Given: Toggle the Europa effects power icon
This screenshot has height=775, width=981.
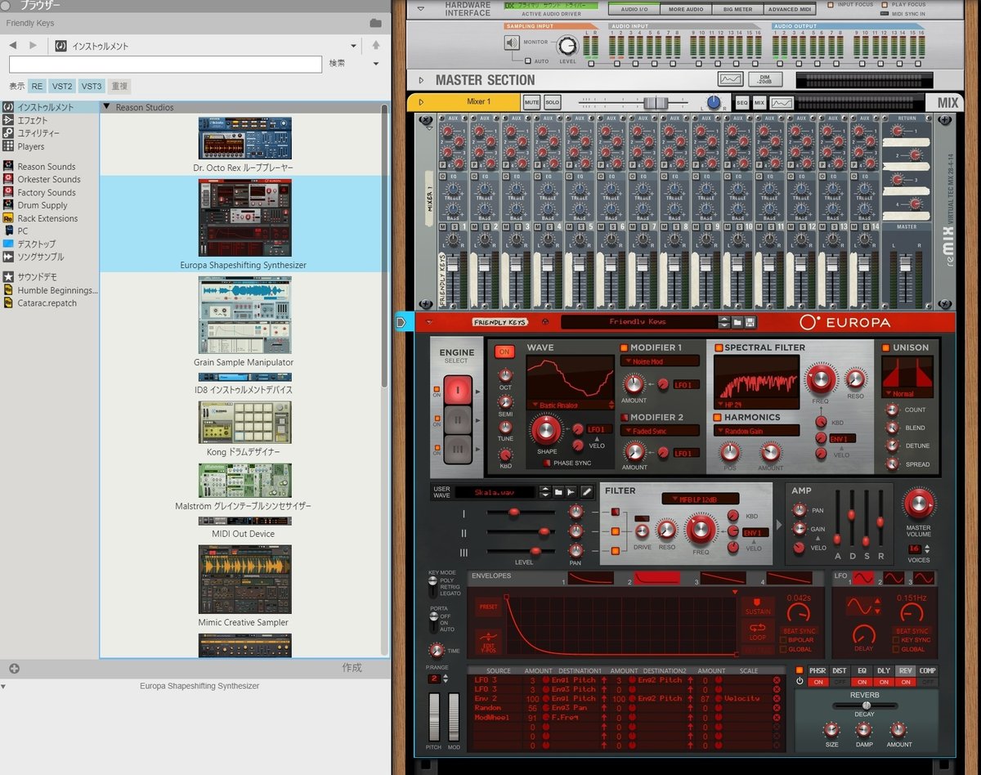Looking at the screenshot, I should coord(800,681).
